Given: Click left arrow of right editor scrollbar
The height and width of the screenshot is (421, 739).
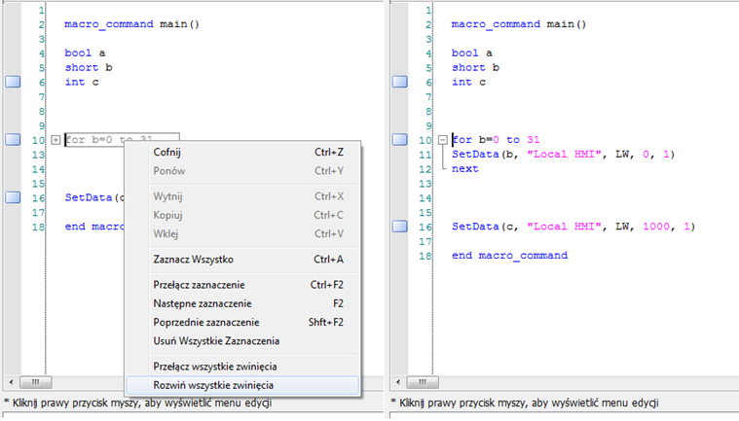Looking at the screenshot, I should click(398, 382).
